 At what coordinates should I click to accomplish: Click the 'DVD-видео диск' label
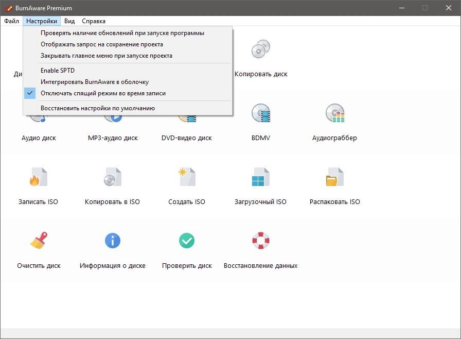pos(187,138)
